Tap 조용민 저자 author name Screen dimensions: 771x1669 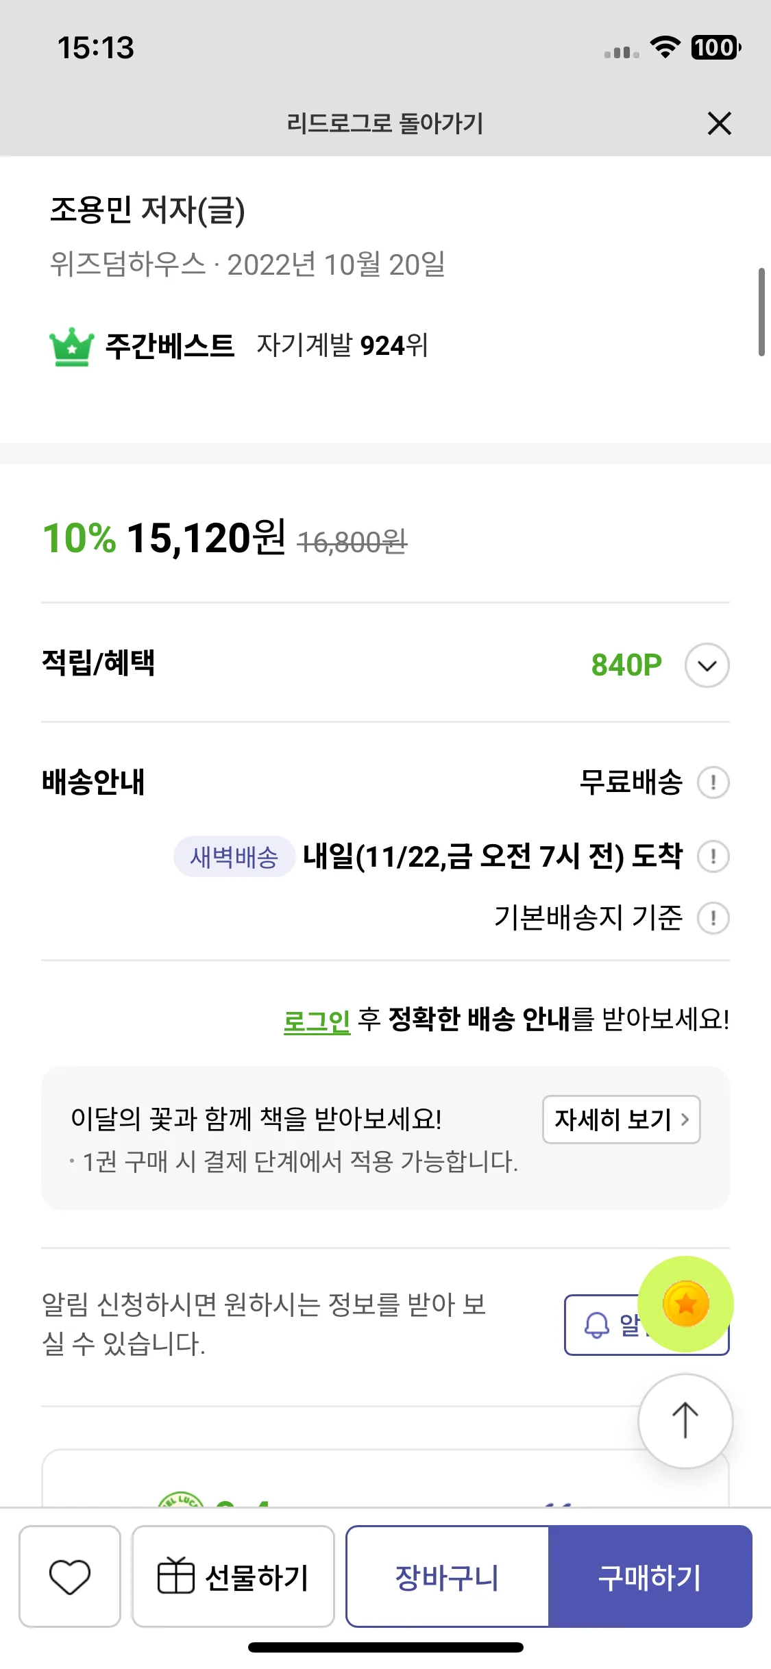(x=147, y=210)
